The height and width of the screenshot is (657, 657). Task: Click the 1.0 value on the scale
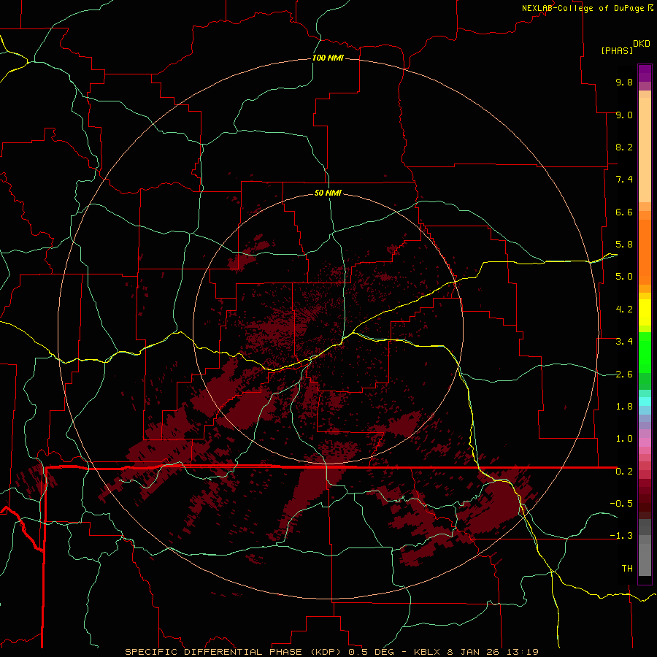[x=624, y=439]
